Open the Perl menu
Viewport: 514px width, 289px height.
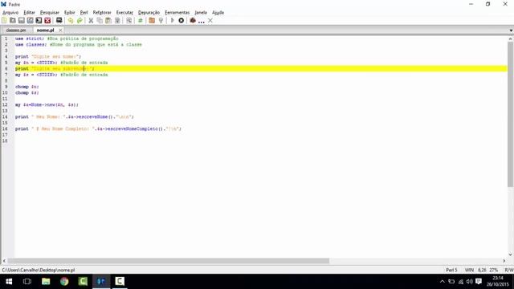tap(84, 13)
